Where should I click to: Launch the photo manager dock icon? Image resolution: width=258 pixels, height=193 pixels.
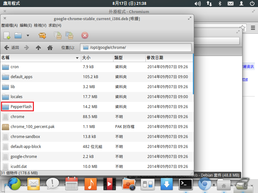(129, 184)
